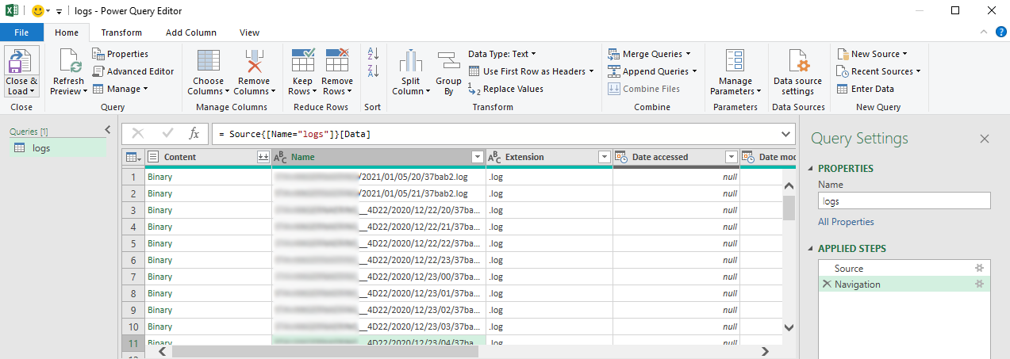1010x359 pixels.
Task: Click the Remove Rows icon
Action: tap(337, 61)
